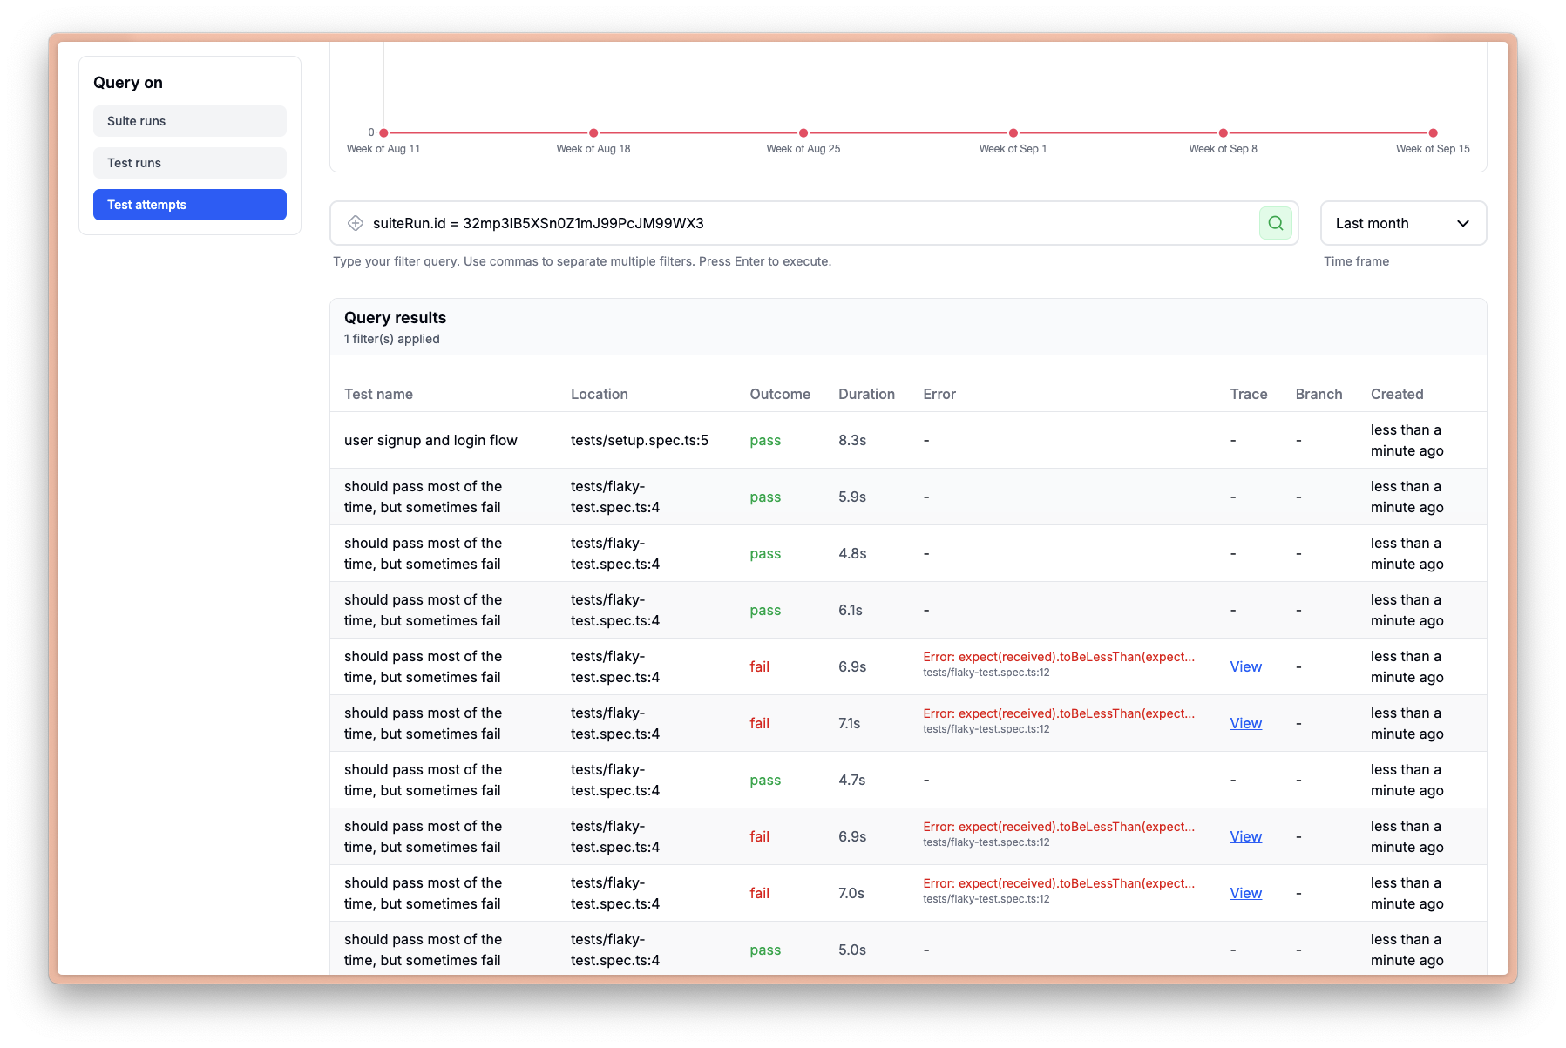
Task: Click the green search icon button
Action: (1275, 223)
